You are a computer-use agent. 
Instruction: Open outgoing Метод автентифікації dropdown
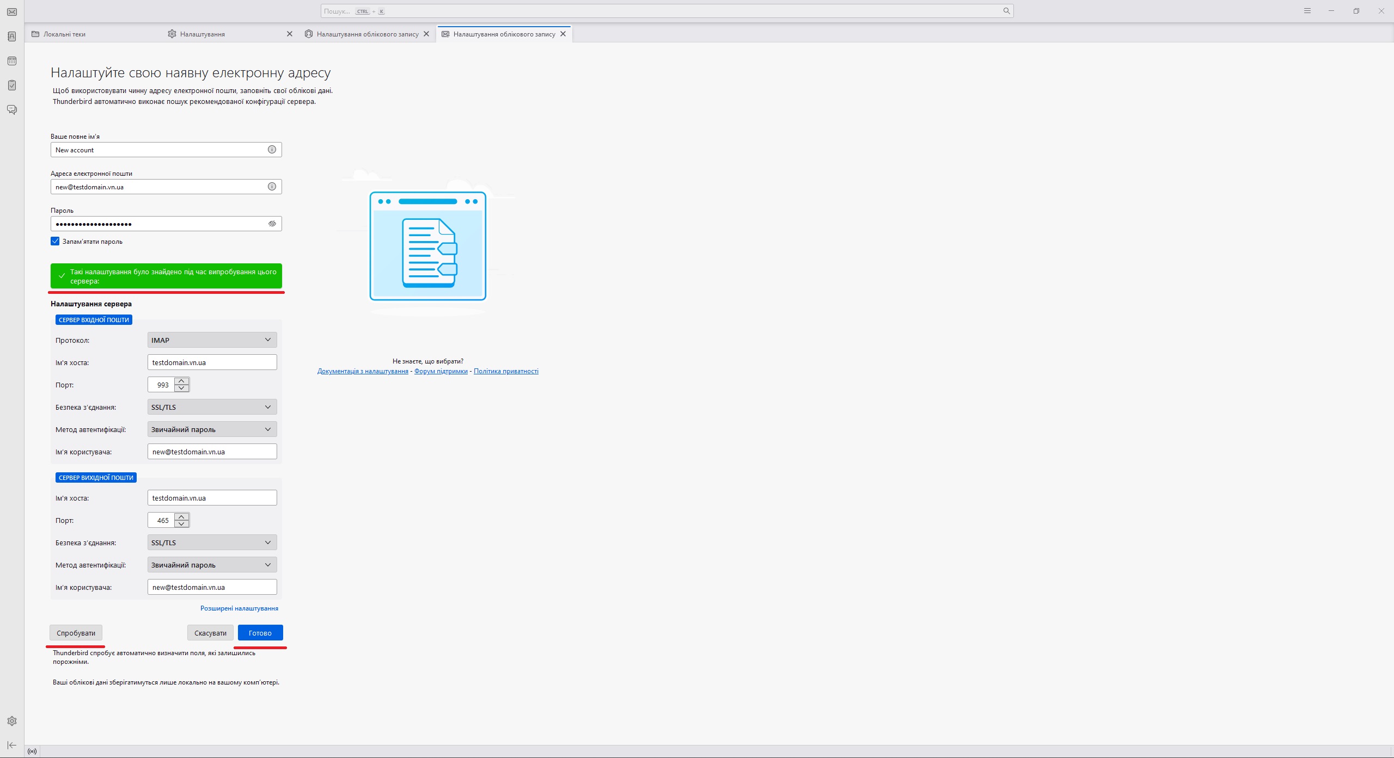coord(212,565)
